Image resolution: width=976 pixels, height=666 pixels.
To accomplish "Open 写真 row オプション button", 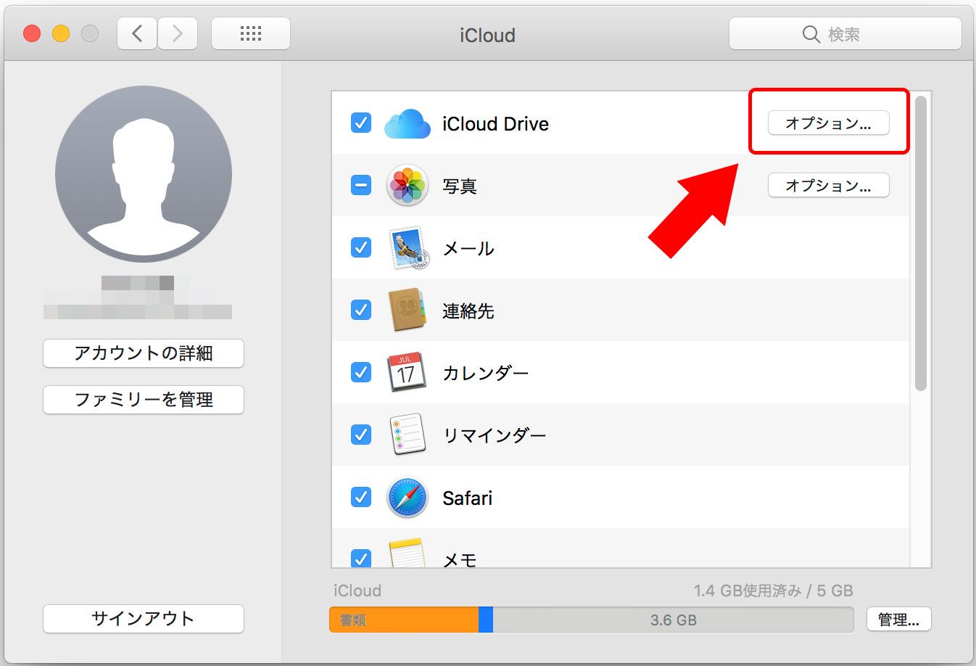I will coord(828,186).
